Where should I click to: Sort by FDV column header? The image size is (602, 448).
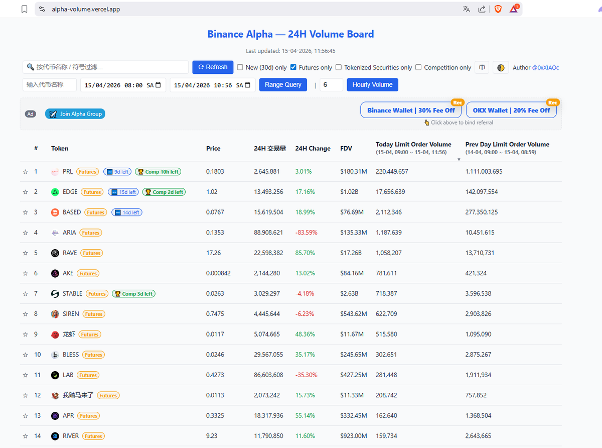(346, 148)
